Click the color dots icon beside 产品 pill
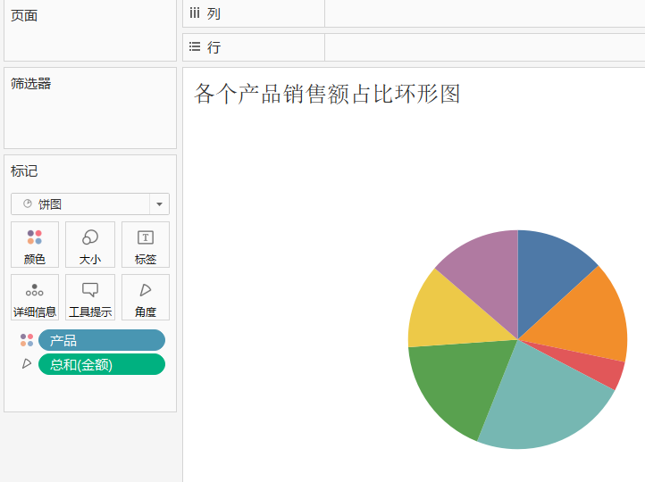Screen dimensions: 645x482 click(x=27, y=340)
